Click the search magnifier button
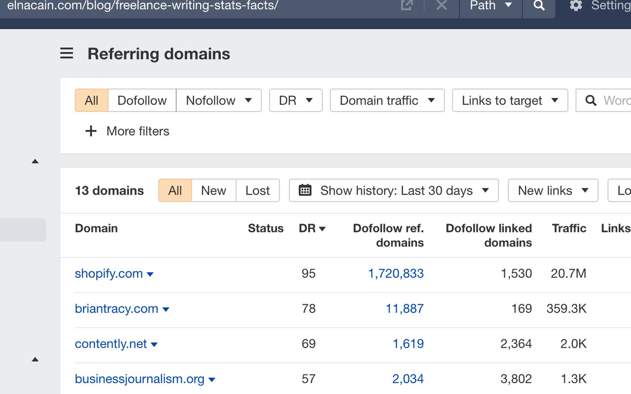Viewport: 631px width, 394px height. (539, 5)
